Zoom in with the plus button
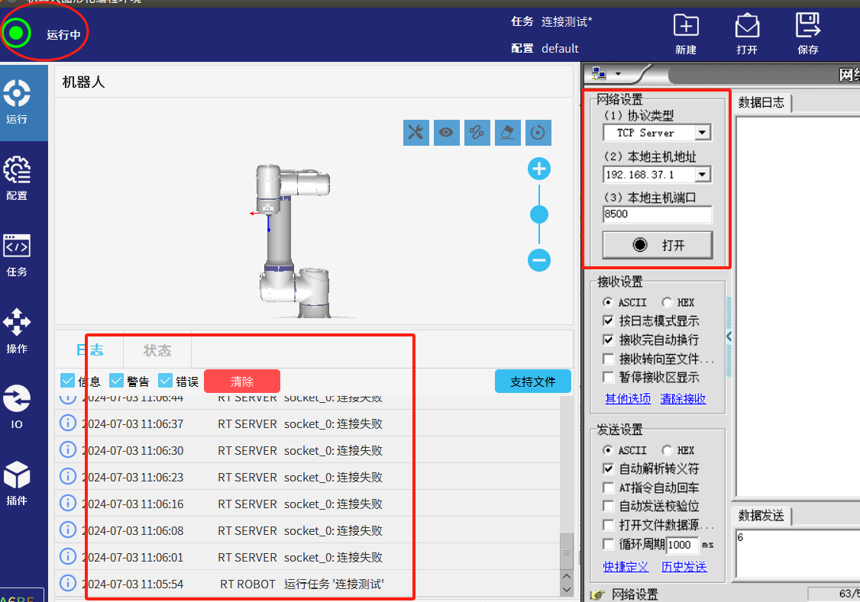860x602 pixels. (x=539, y=169)
